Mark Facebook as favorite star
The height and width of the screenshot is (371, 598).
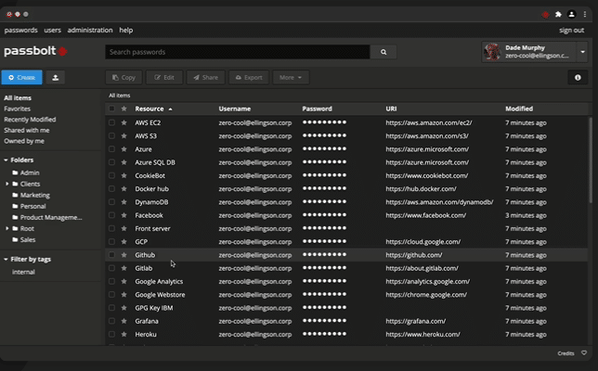pyautogui.click(x=123, y=215)
